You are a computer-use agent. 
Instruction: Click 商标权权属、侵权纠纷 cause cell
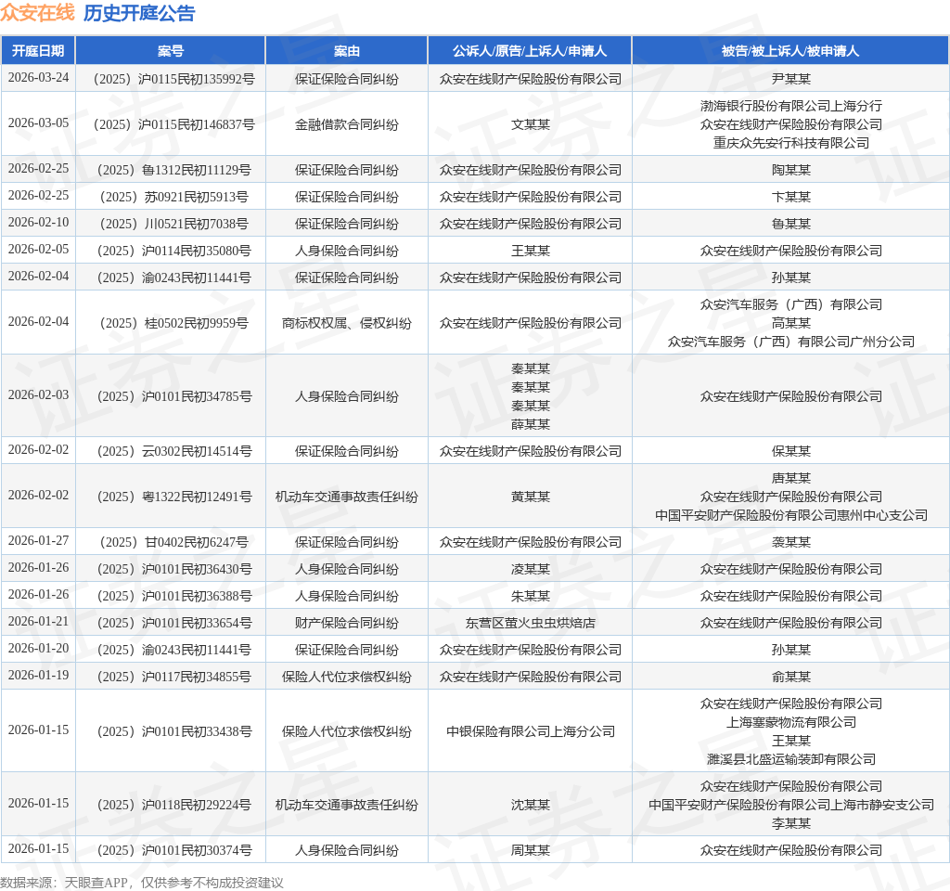click(347, 323)
